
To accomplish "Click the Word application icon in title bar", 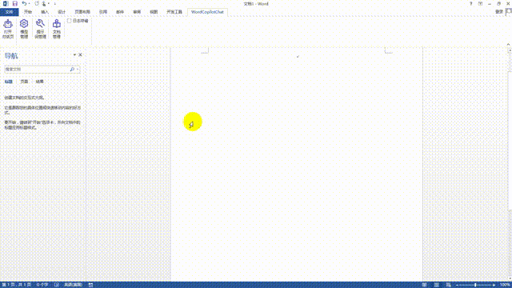I will (x=6, y=3).
